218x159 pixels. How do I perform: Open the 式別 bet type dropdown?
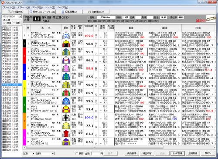(x=34, y=153)
